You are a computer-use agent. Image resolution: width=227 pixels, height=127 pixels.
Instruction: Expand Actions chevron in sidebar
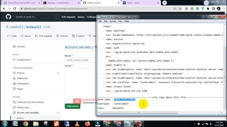point(58,73)
